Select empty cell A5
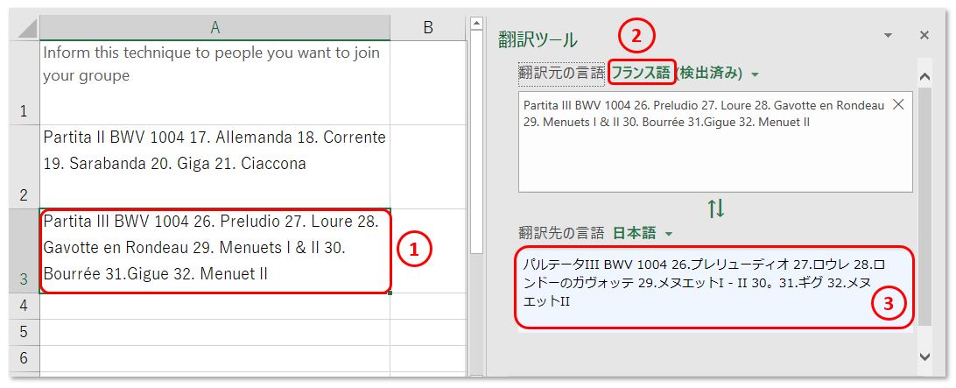This screenshot has width=956, height=388. click(x=214, y=332)
